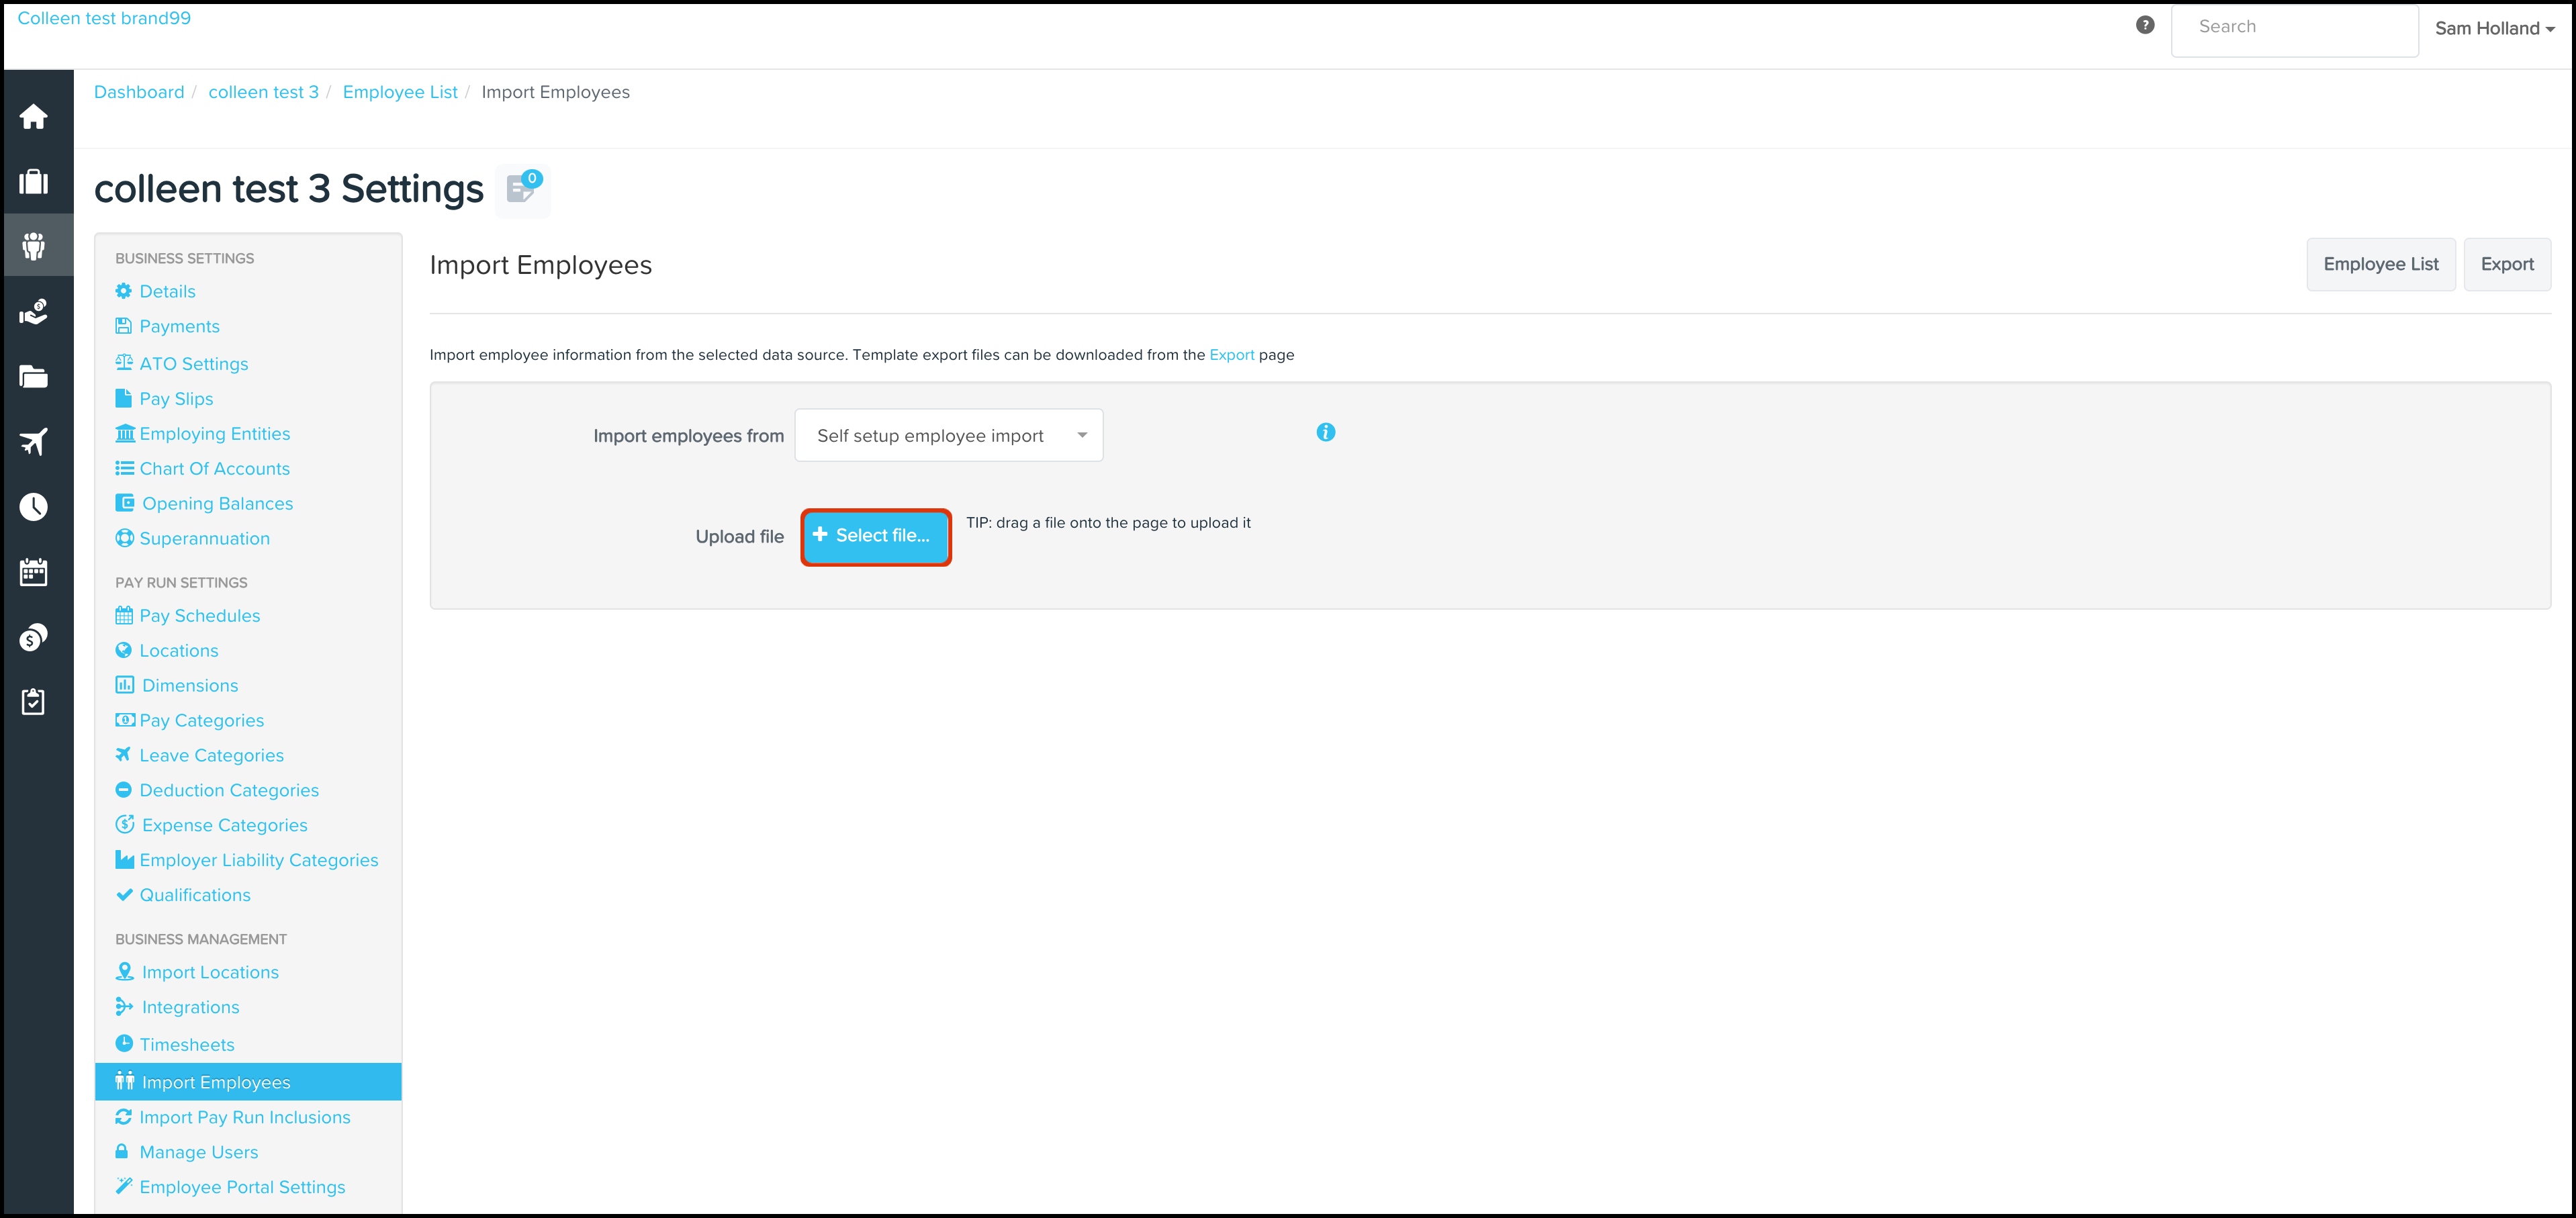Click the clipboard checkmark sidebar icon
The height and width of the screenshot is (1218, 2576).
tap(34, 702)
